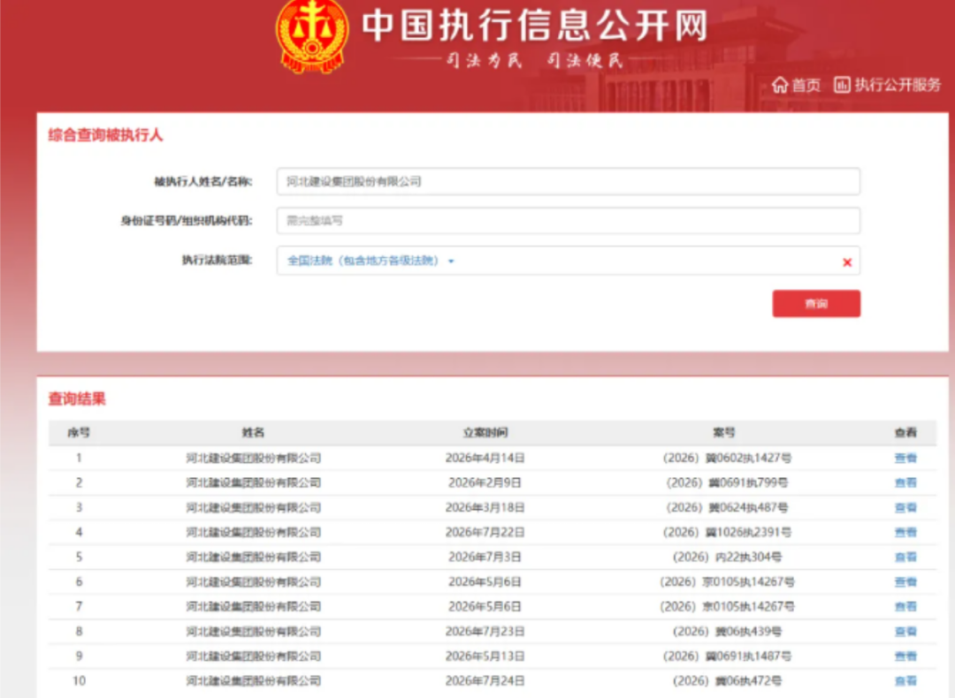Viewport: 955px width, 698px height.
Task: Click filing date 2026年5月6日 in row 6
Action: coord(485,581)
